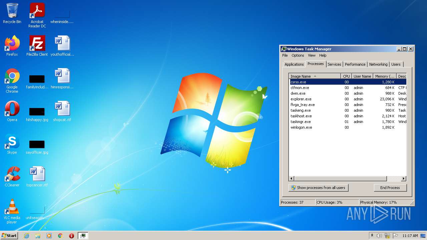The height and width of the screenshot is (240, 427).
Task: Switch to the Services tab
Action: (x=334, y=64)
